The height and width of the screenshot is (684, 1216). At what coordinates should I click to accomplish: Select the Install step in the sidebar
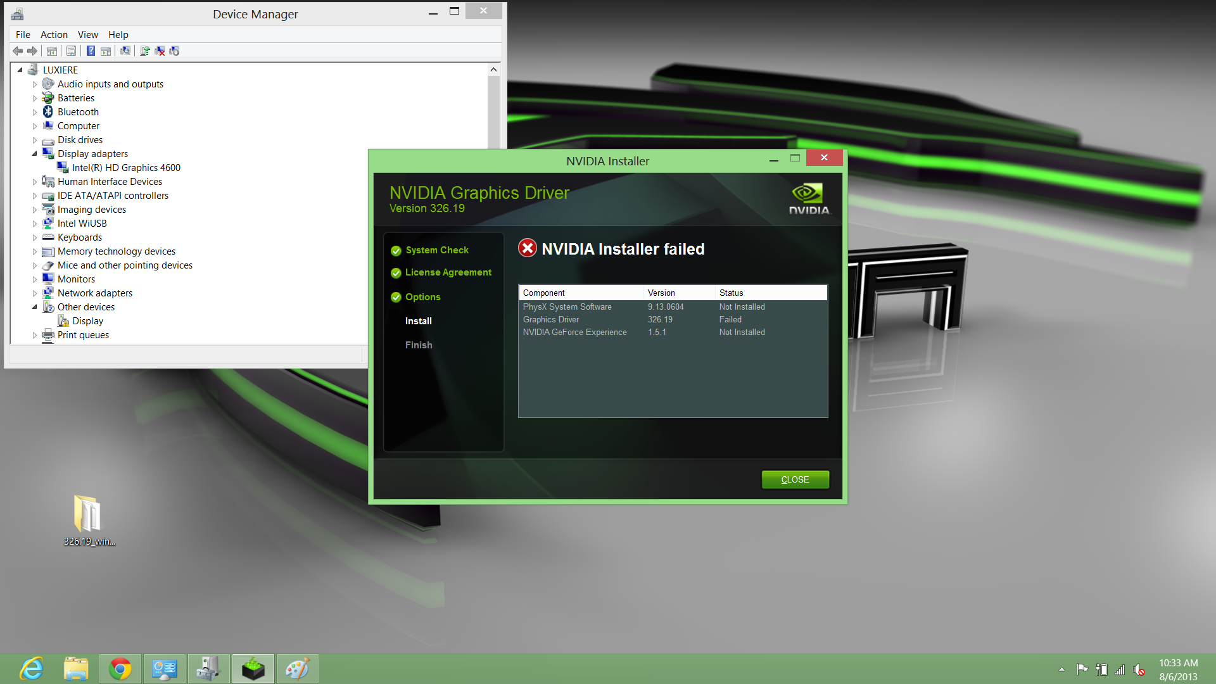(419, 321)
